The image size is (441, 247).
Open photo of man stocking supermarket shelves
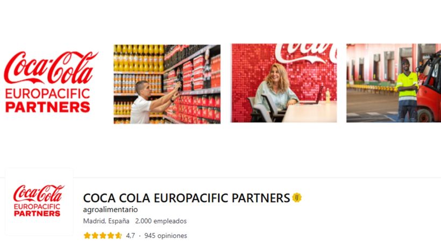[167, 84]
